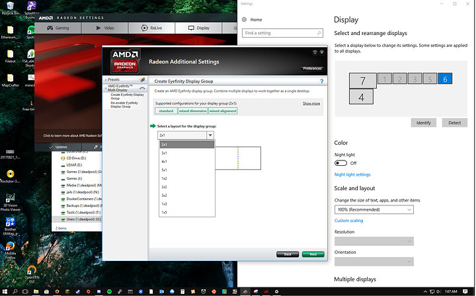Switch to Video tab in Radeon Settings
The width and height of the screenshot is (476, 296).
tap(104, 28)
